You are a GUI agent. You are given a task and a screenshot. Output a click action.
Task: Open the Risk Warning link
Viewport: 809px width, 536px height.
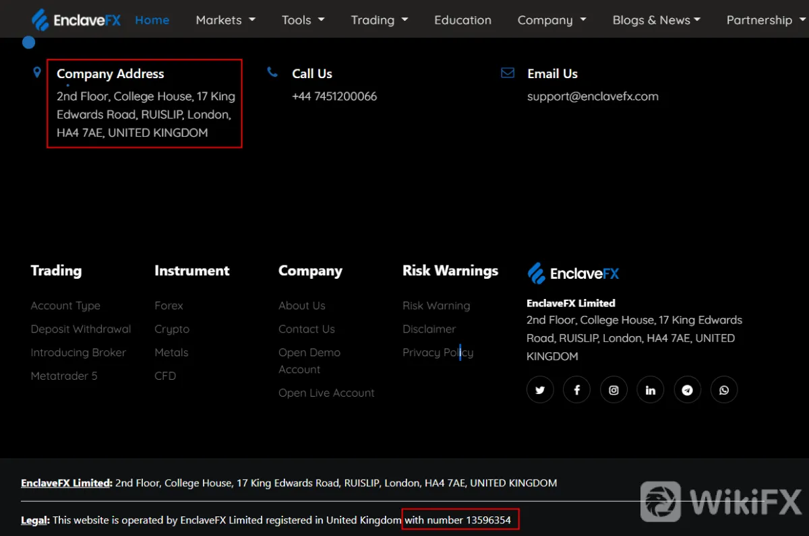coord(436,306)
